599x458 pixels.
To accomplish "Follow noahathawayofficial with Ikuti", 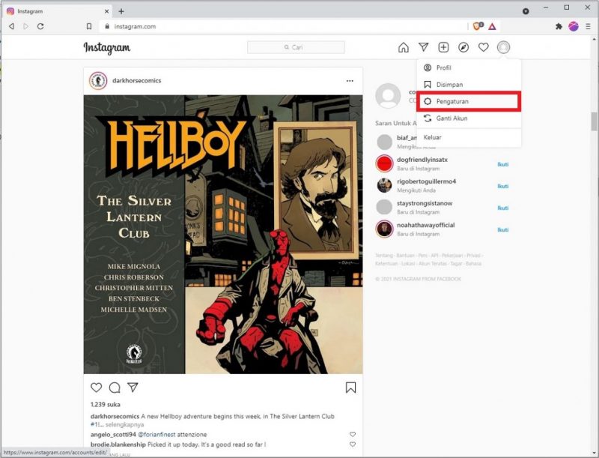I will click(502, 230).
